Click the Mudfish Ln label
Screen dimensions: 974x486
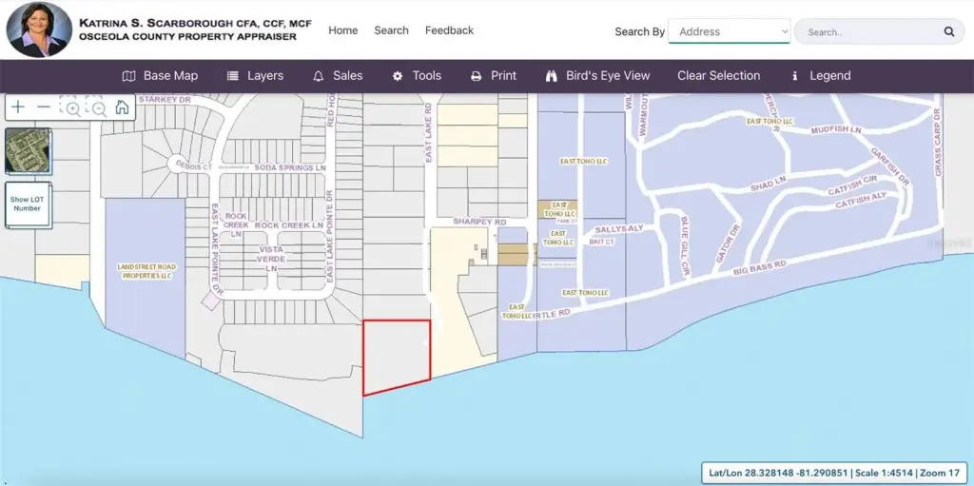pos(836,130)
